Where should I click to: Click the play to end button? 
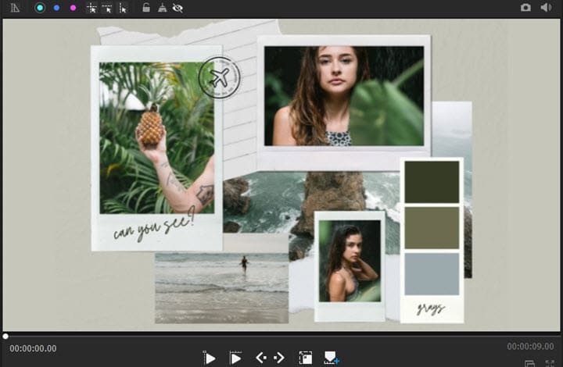(235, 358)
